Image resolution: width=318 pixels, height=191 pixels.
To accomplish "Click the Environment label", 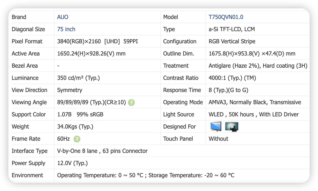I will 27,175.
